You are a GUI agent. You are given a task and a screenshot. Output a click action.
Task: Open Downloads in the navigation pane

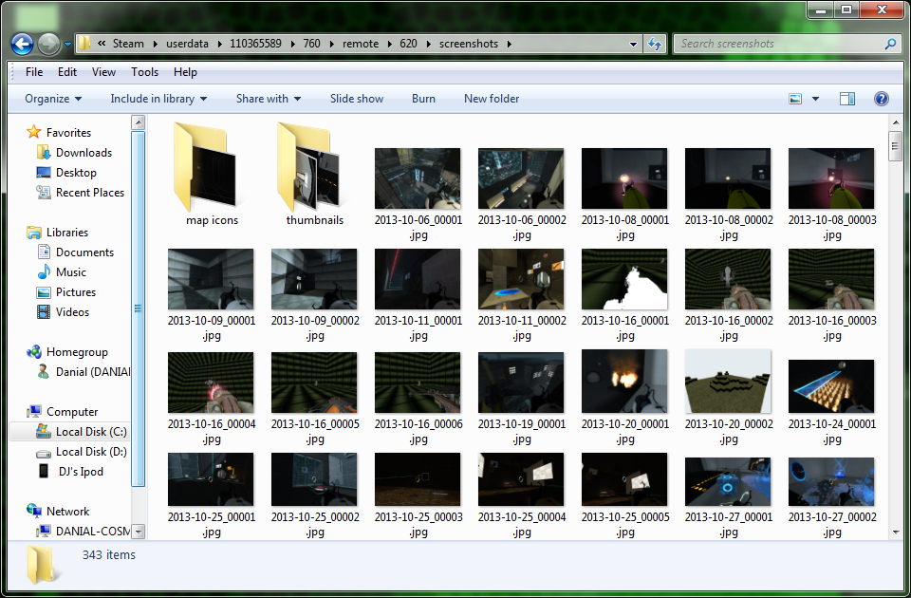click(84, 153)
